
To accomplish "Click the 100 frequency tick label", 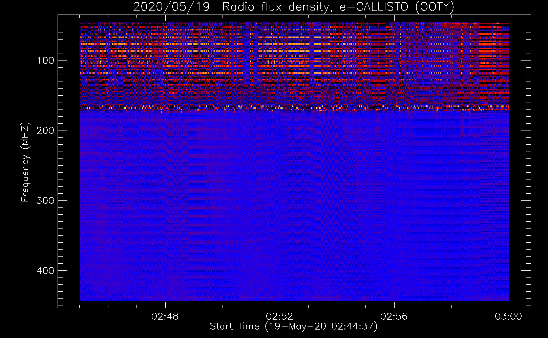I will click(46, 61).
